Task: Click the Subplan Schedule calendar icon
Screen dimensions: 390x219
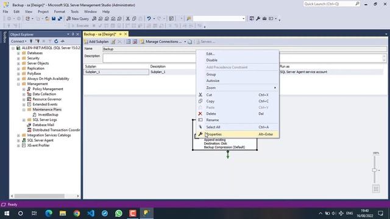Action: coord(128,42)
